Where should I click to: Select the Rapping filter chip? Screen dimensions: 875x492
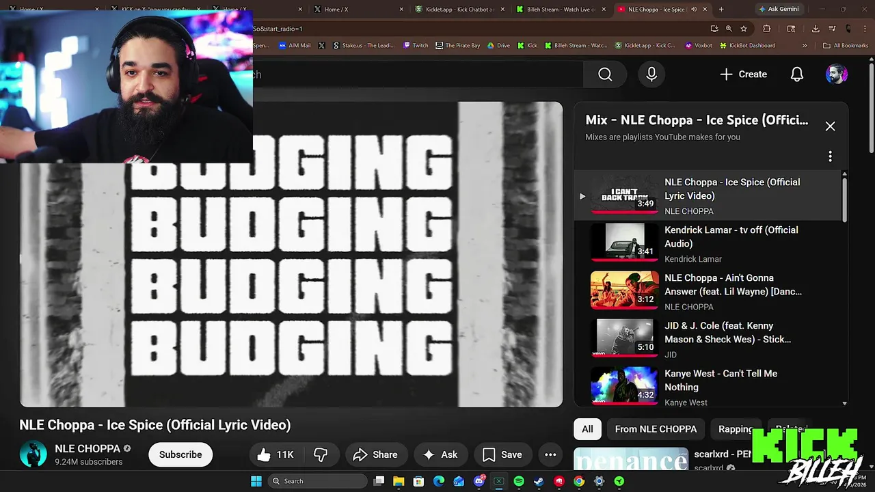pos(736,429)
